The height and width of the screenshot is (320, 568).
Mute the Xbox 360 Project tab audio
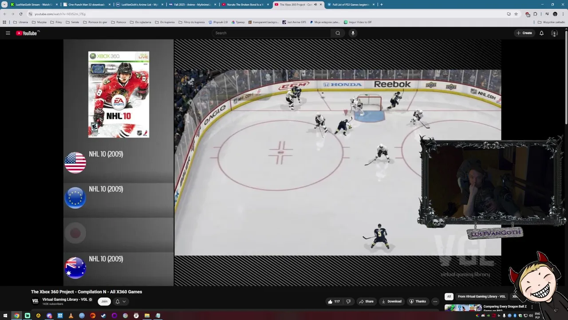316,4
